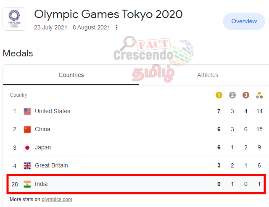
Task: Select the China country name
Action: [42, 129]
